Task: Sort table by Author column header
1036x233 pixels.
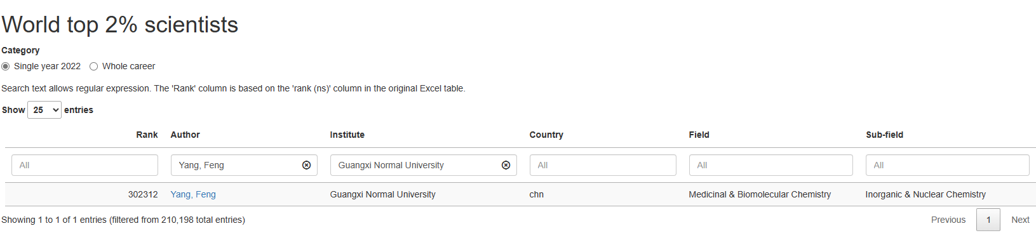Action: coord(185,135)
